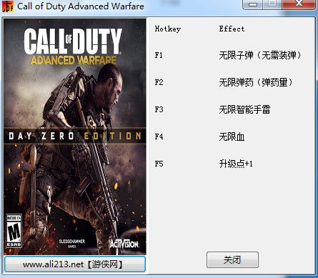Select the F5 hotkey label
318x278 pixels.
tap(159, 164)
